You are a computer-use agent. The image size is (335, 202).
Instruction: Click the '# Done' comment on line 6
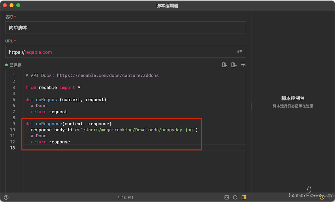(x=38, y=106)
